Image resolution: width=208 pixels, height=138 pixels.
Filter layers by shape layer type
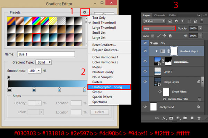pyautogui.click(x=189, y=21)
